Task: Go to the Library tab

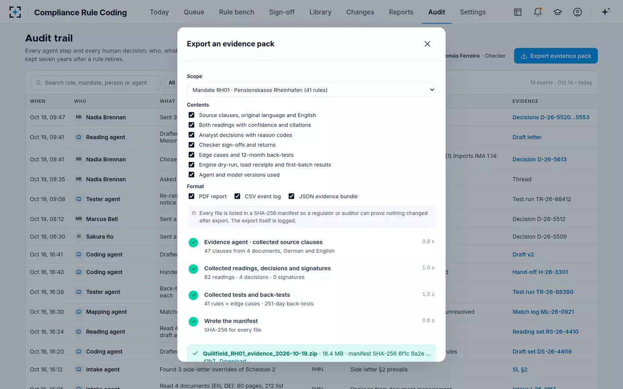Action: click(x=320, y=12)
